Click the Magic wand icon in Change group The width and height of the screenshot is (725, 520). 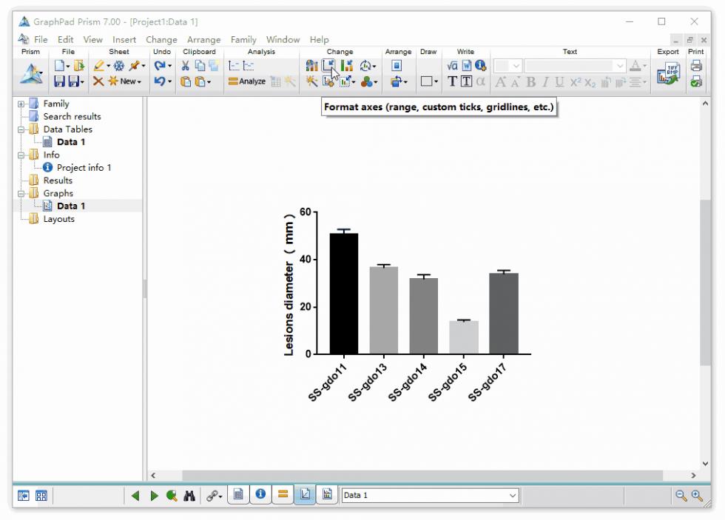(311, 81)
